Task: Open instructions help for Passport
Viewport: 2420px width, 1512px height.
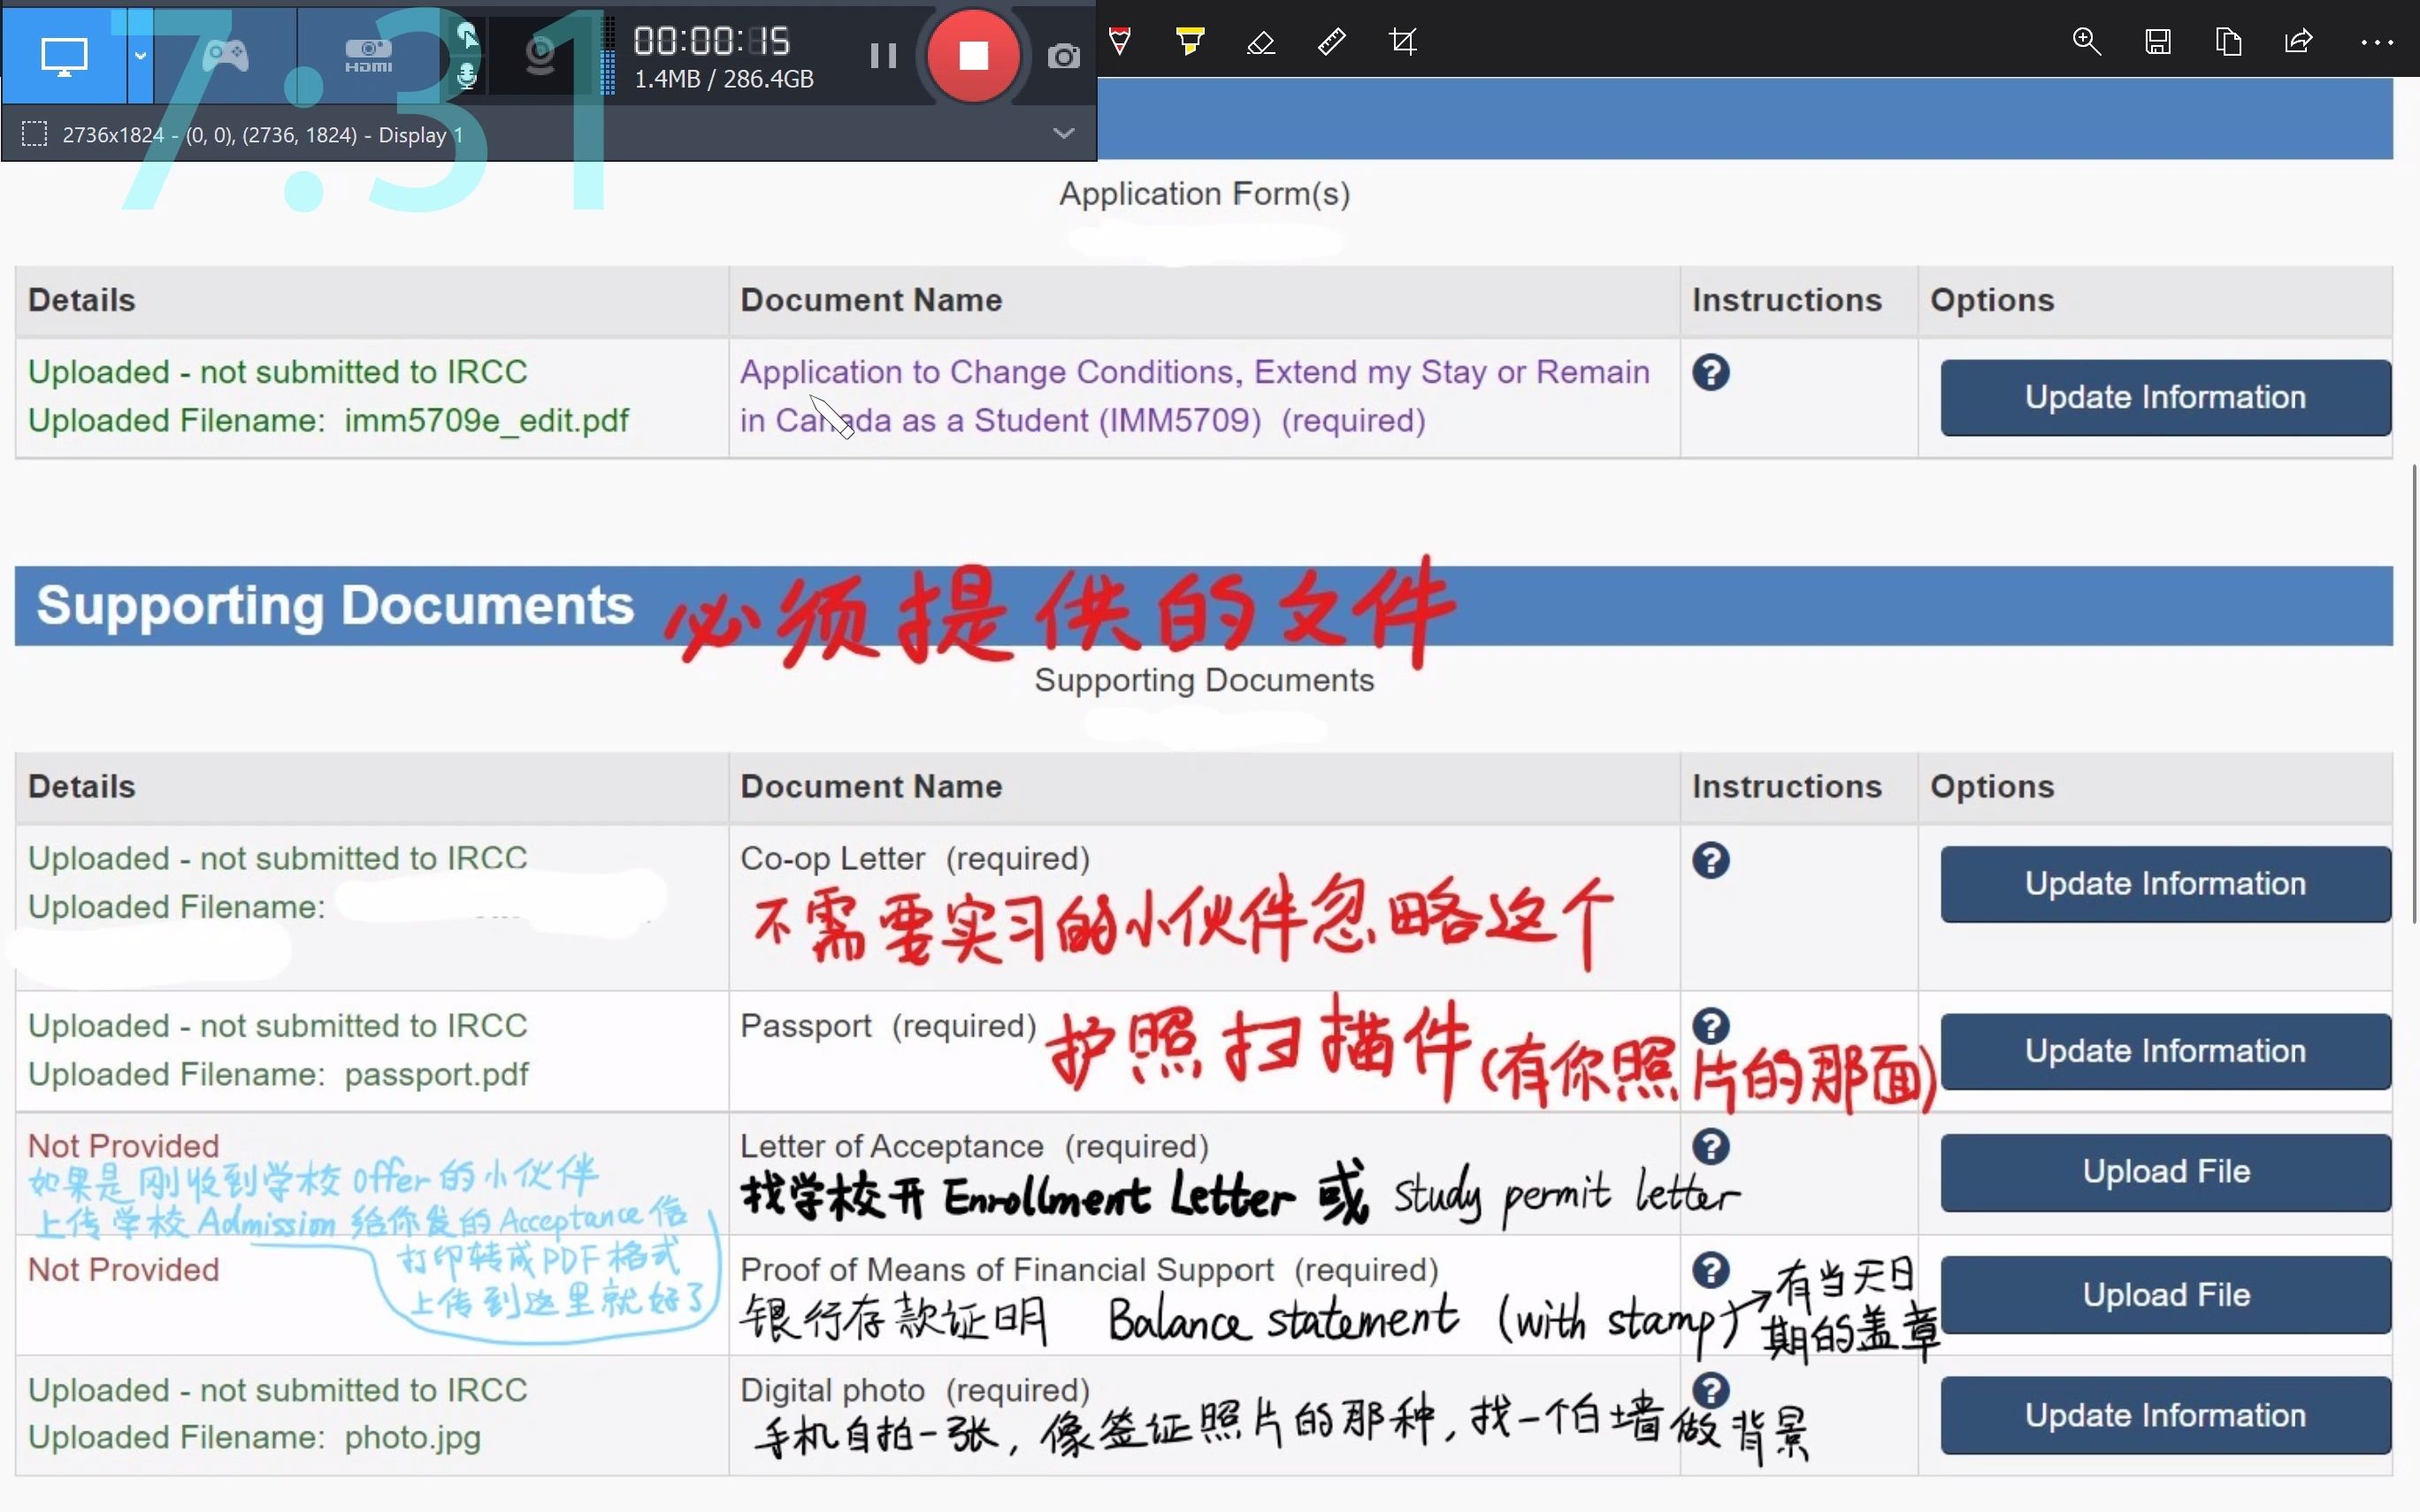Action: (1710, 1025)
